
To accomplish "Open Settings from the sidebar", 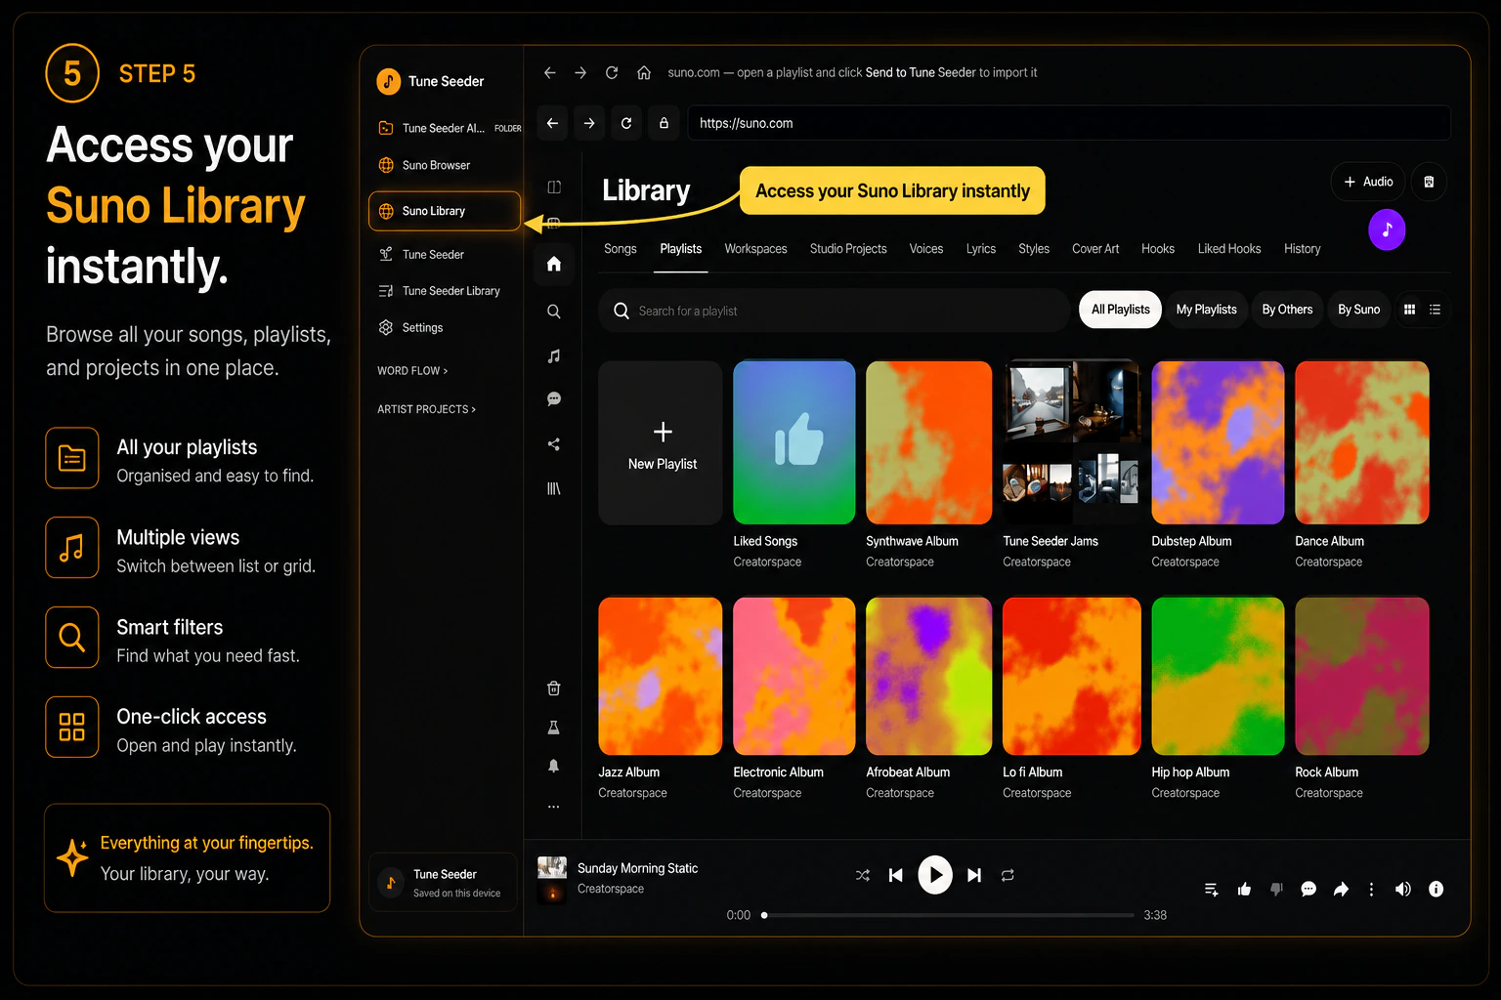I will 411,328.
